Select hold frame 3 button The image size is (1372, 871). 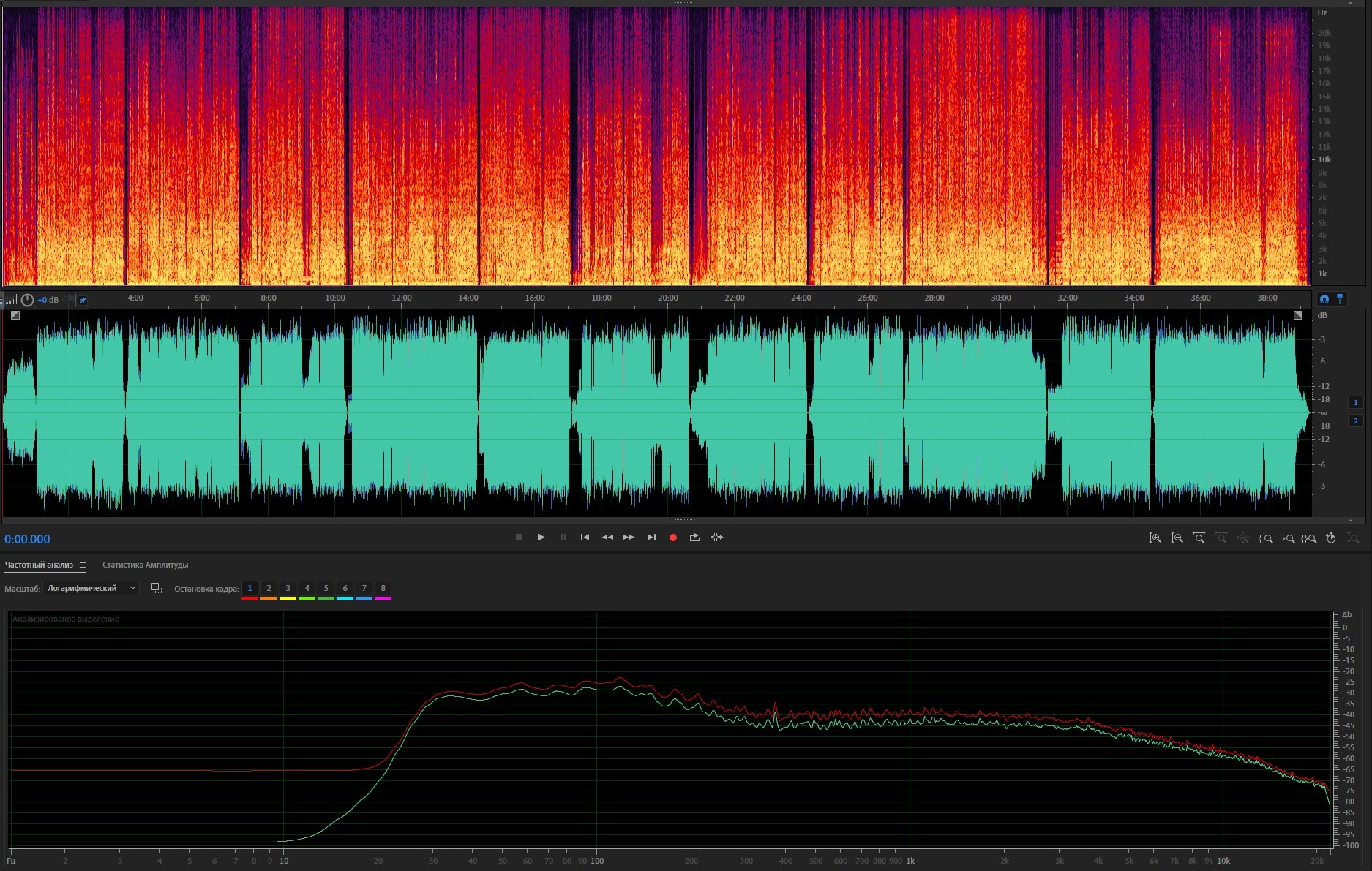click(x=288, y=588)
